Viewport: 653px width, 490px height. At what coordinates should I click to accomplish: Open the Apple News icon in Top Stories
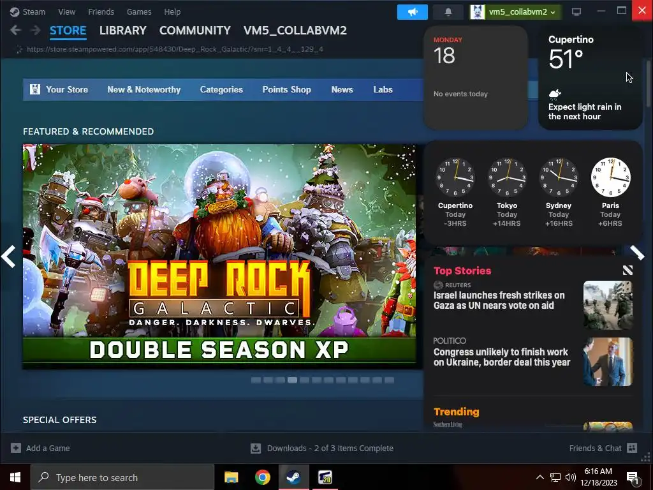[627, 271]
